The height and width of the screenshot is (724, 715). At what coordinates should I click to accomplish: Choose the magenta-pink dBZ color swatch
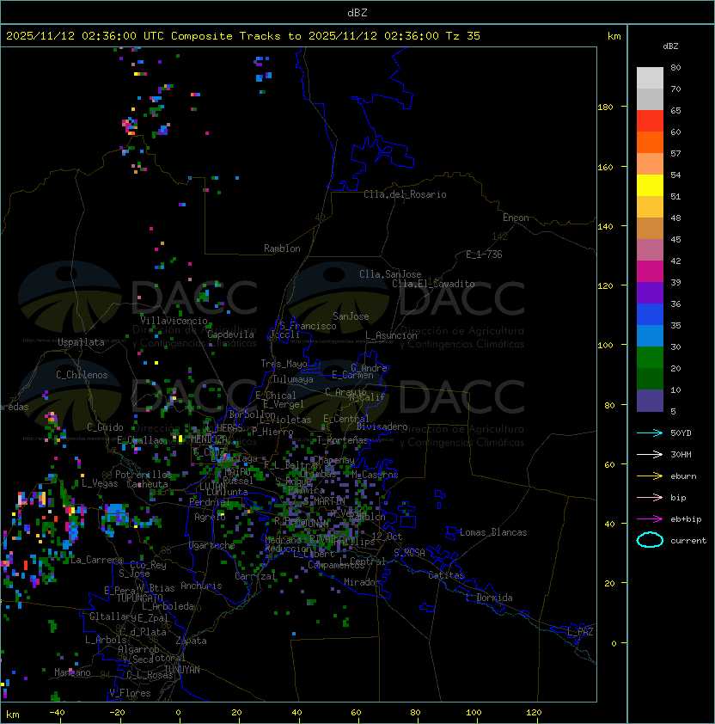tap(650, 271)
